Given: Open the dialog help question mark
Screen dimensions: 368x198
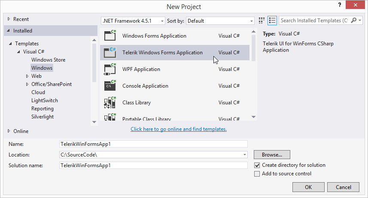Looking at the screenshot, I should point(339,5).
